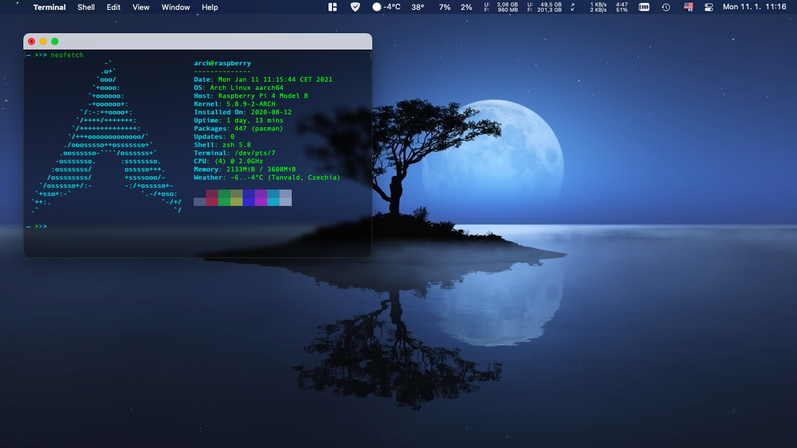
Task: Click the 38° temperature sensor reading
Action: [x=418, y=7]
